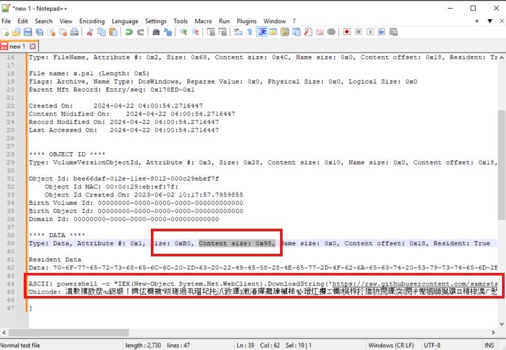Screen dimensions: 506x350
Task: Click the 'File name: x.ps1' line
Action: [89, 74]
